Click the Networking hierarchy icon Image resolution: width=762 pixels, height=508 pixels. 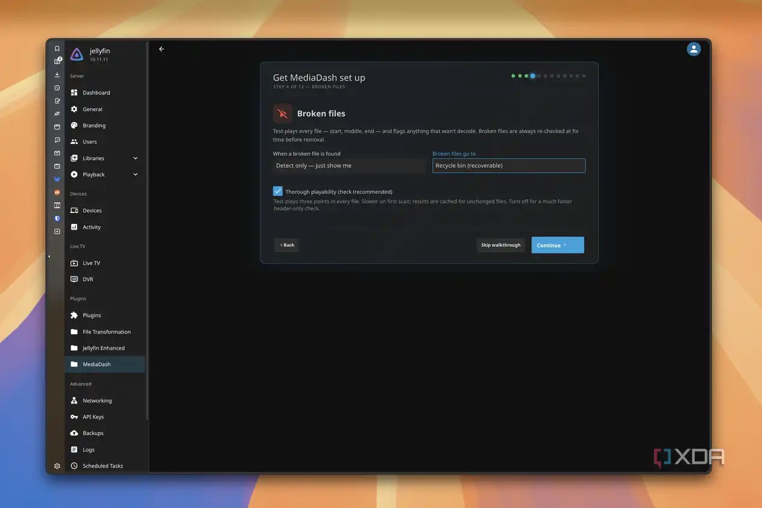[74, 400]
